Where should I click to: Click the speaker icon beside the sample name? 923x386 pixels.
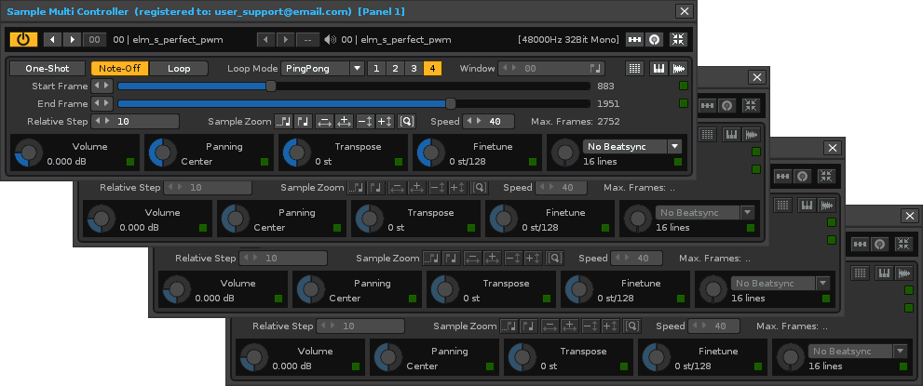pos(329,40)
